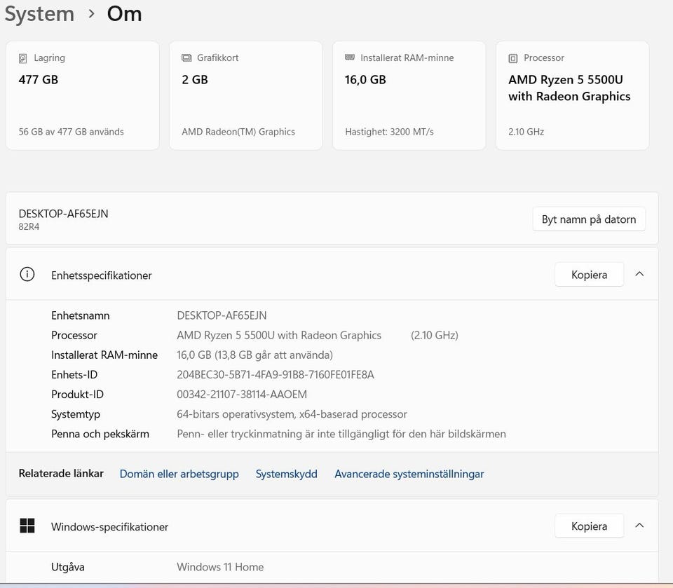The height and width of the screenshot is (588, 673).
Task: Click the 56 GB av 477 GB används text
Action: pos(71,132)
